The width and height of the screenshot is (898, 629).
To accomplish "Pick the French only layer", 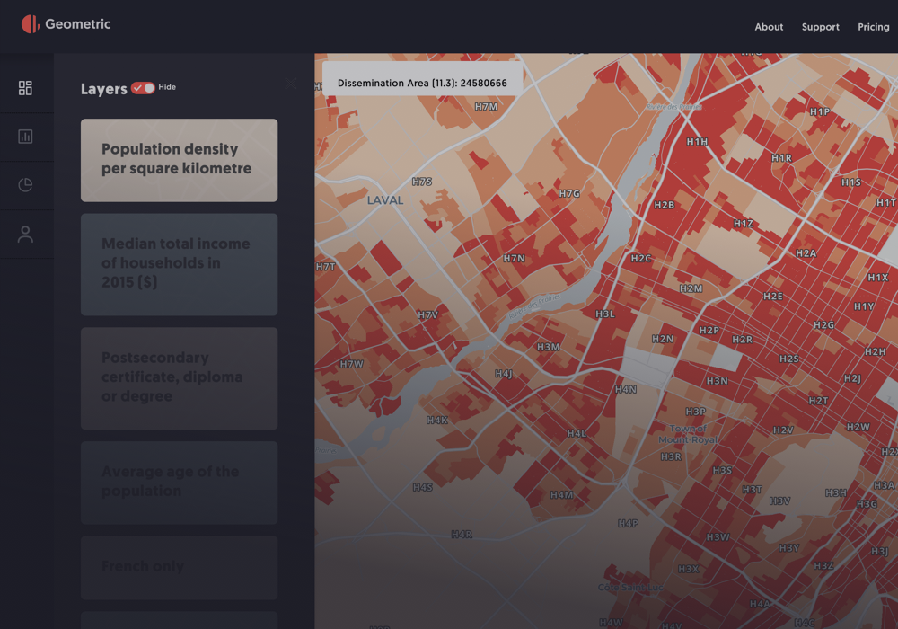I will click(179, 567).
